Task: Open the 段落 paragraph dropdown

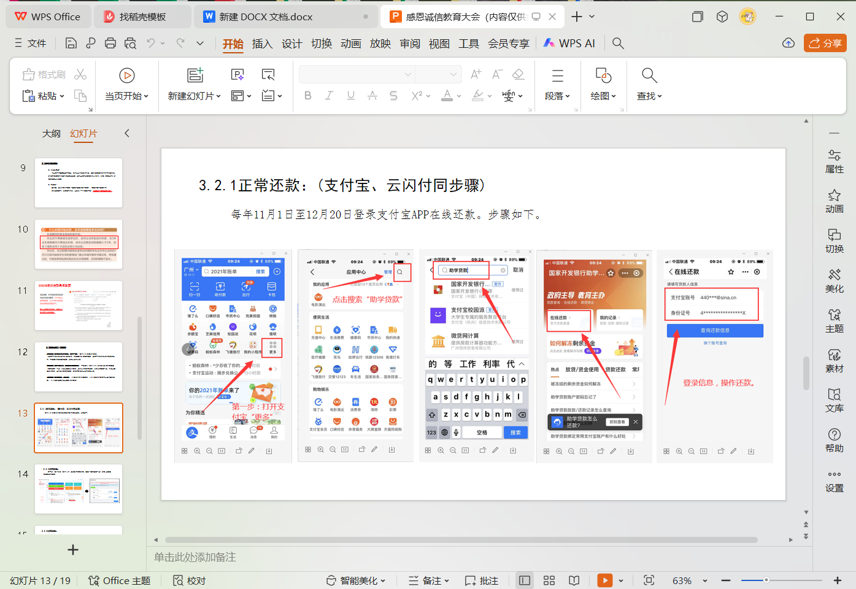Action: tap(557, 96)
